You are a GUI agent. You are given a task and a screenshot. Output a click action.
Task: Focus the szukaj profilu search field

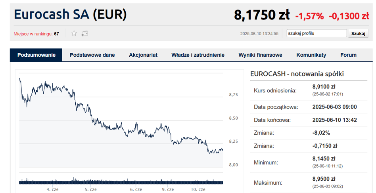(317, 33)
